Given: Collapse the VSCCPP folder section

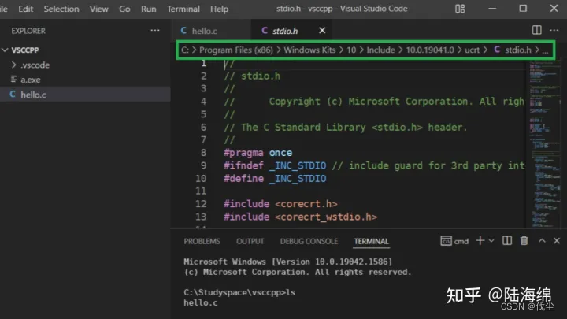Looking at the screenshot, I should (x=5, y=50).
